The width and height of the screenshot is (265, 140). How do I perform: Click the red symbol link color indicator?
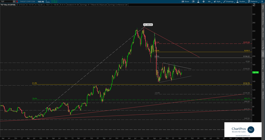point(17,1)
